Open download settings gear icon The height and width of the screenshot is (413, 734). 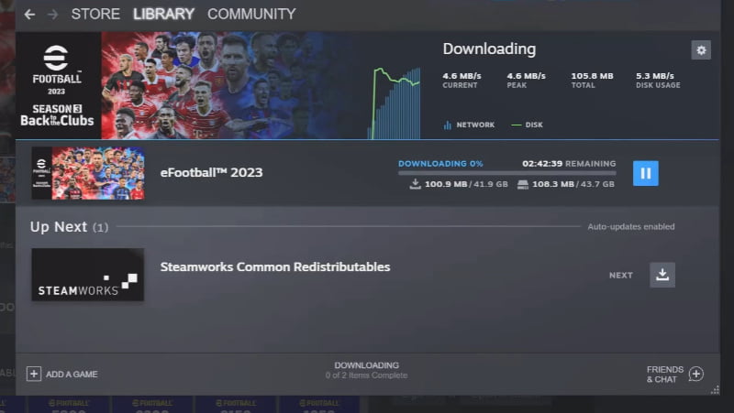pyautogui.click(x=701, y=50)
